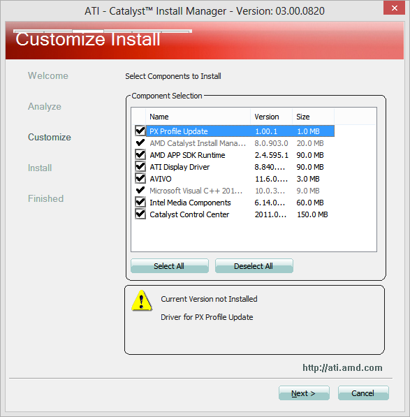Click the Select All button

pos(169,266)
